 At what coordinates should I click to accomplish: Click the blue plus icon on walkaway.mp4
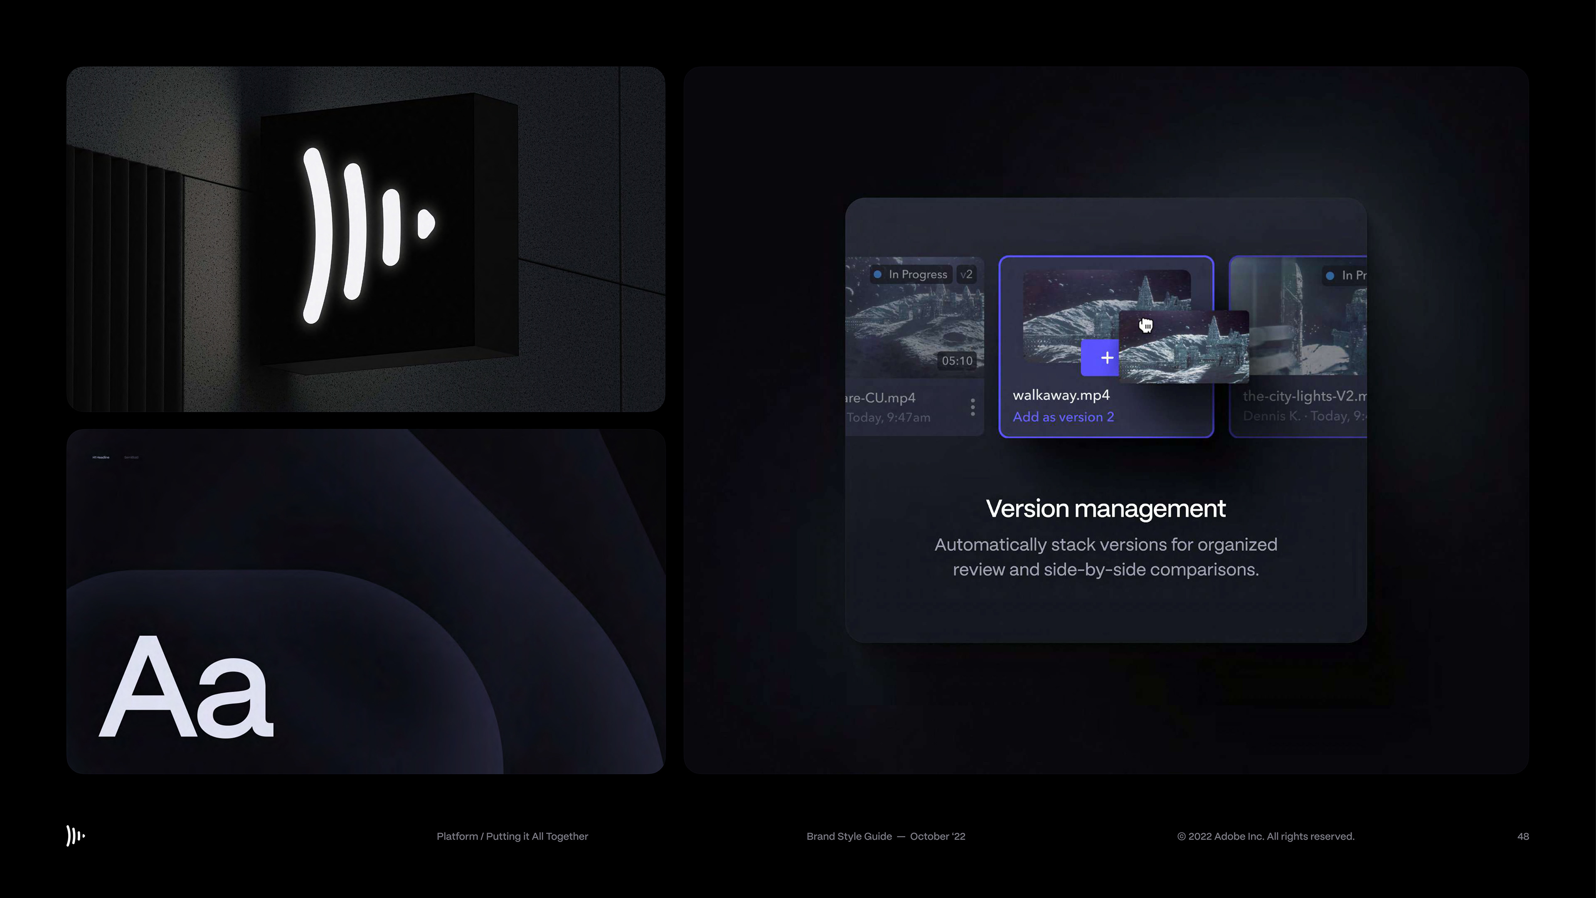pyautogui.click(x=1106, y=358)
